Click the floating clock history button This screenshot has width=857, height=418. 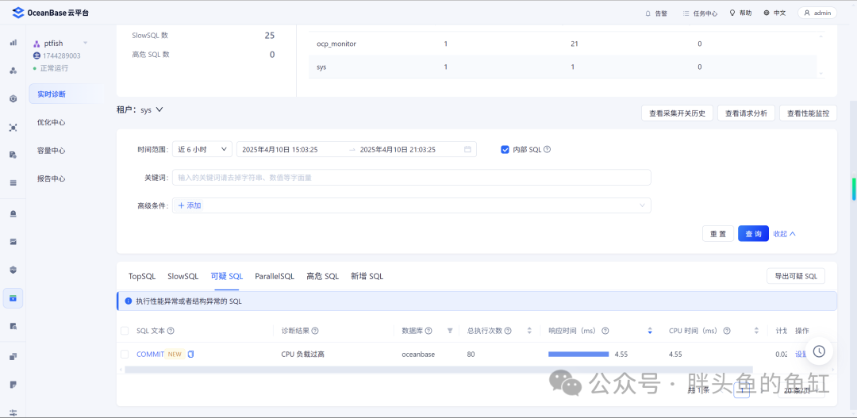(819, 351)
